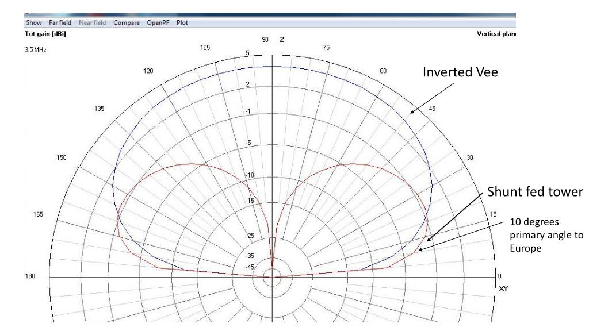Open the OpenPF menu
The width and height of the screenshot is (589, 331).
point(158,22)
